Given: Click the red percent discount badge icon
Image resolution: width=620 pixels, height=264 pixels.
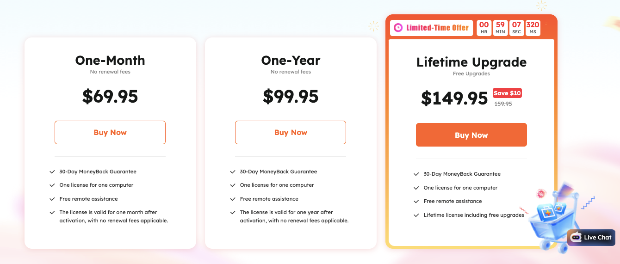Looking at the screenshot, I should (x=540, y=194).
